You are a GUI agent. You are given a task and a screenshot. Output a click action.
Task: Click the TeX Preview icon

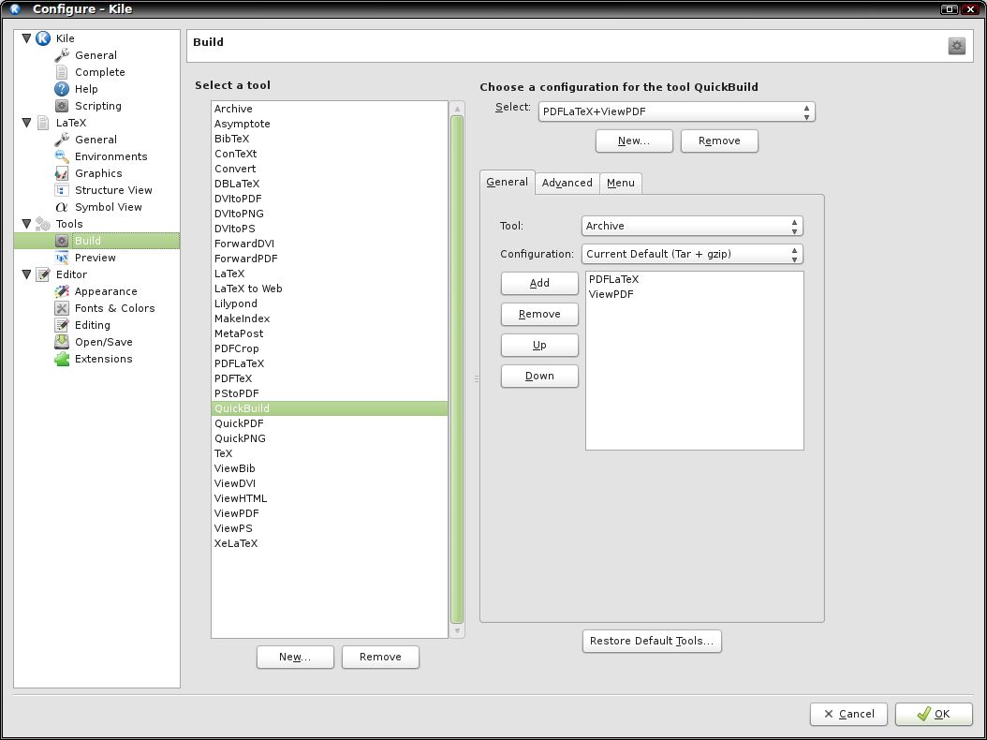(62, 258)
